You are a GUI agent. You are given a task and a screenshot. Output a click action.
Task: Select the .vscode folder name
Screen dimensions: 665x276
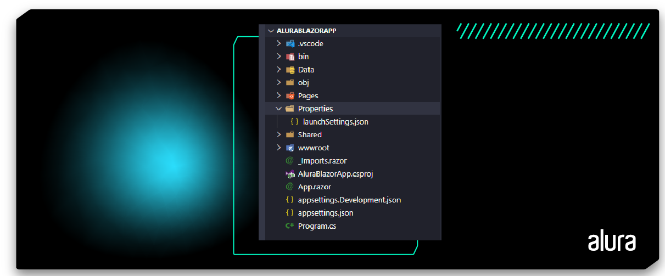[311, 43]
